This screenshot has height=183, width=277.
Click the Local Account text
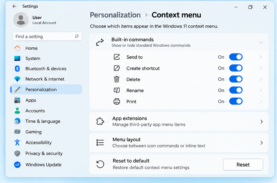click(44, 23)
